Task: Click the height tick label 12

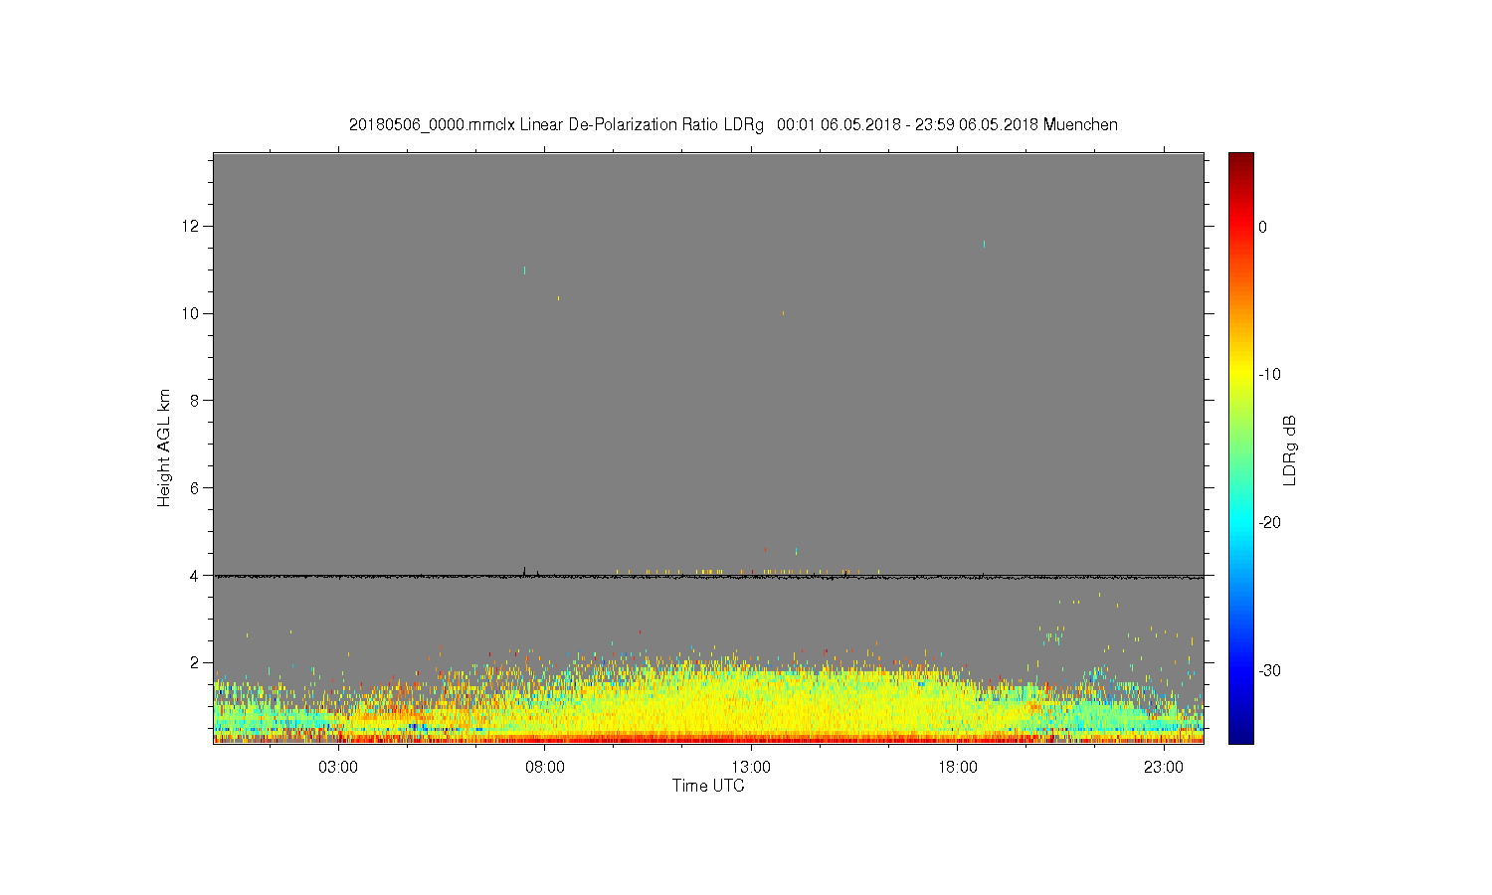Action: click(192, 226)
